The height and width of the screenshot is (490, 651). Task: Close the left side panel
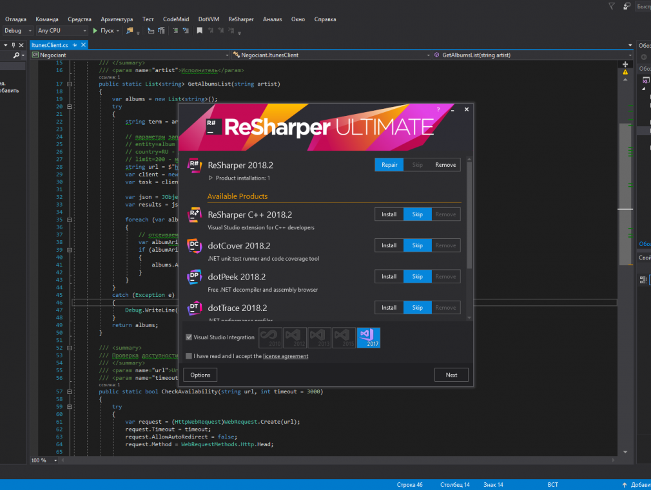point(21,45)
